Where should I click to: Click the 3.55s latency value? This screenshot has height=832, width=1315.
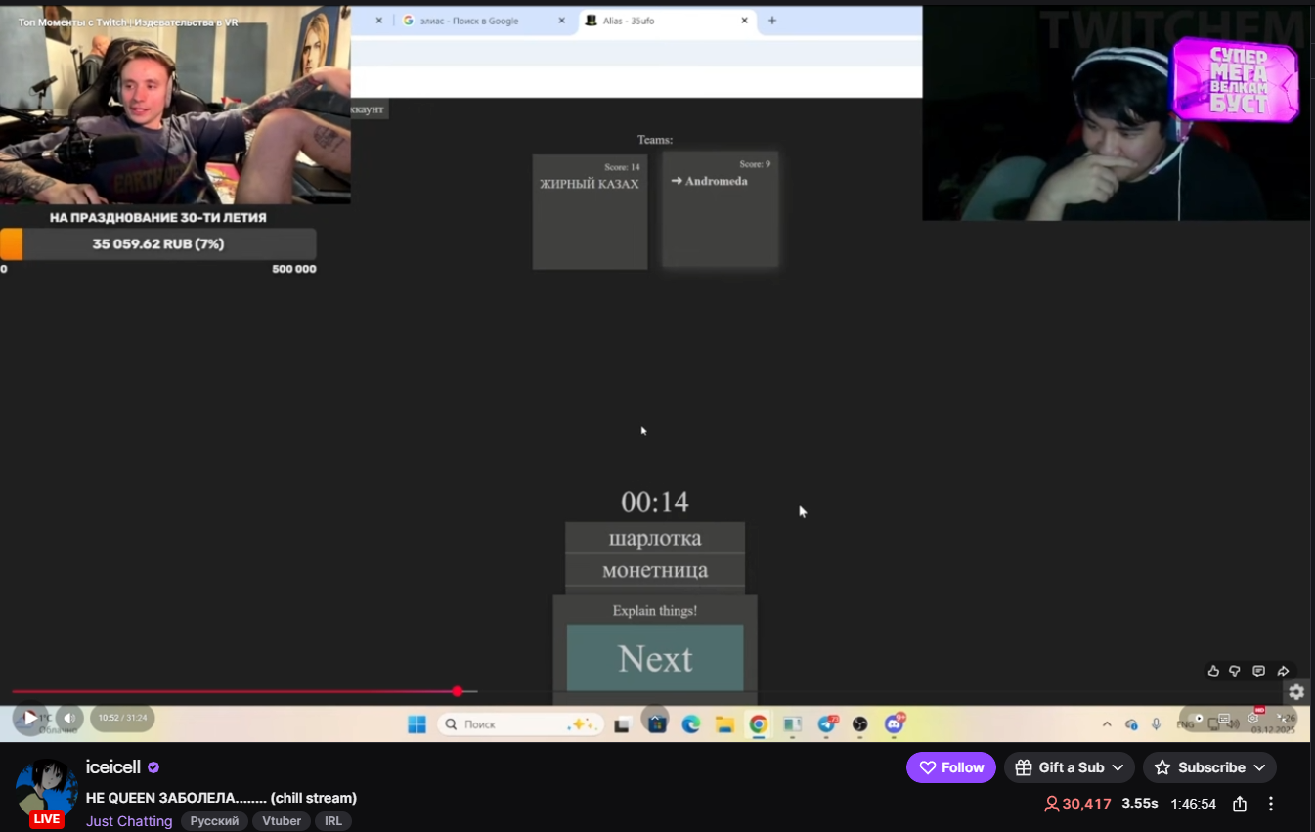tap(1140, 804)
